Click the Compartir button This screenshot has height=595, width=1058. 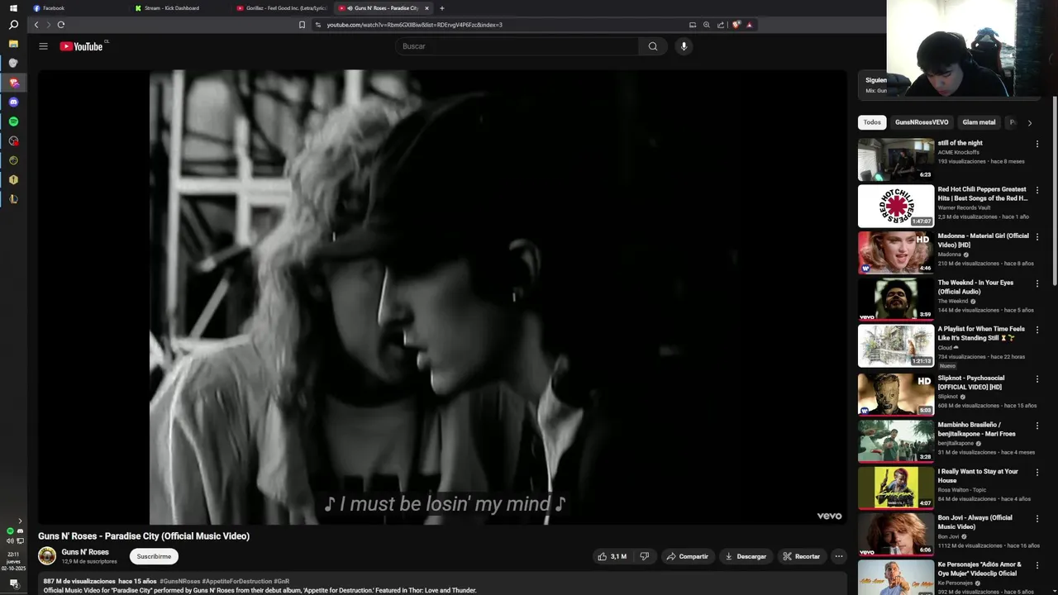[x=687, y=556]
